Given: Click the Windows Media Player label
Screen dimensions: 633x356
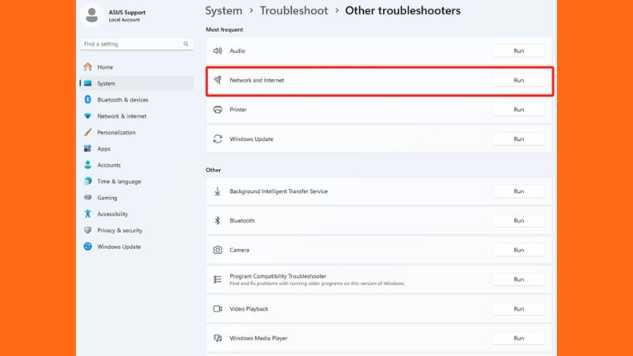Looking at the screenshot, I should click(259, 339).
